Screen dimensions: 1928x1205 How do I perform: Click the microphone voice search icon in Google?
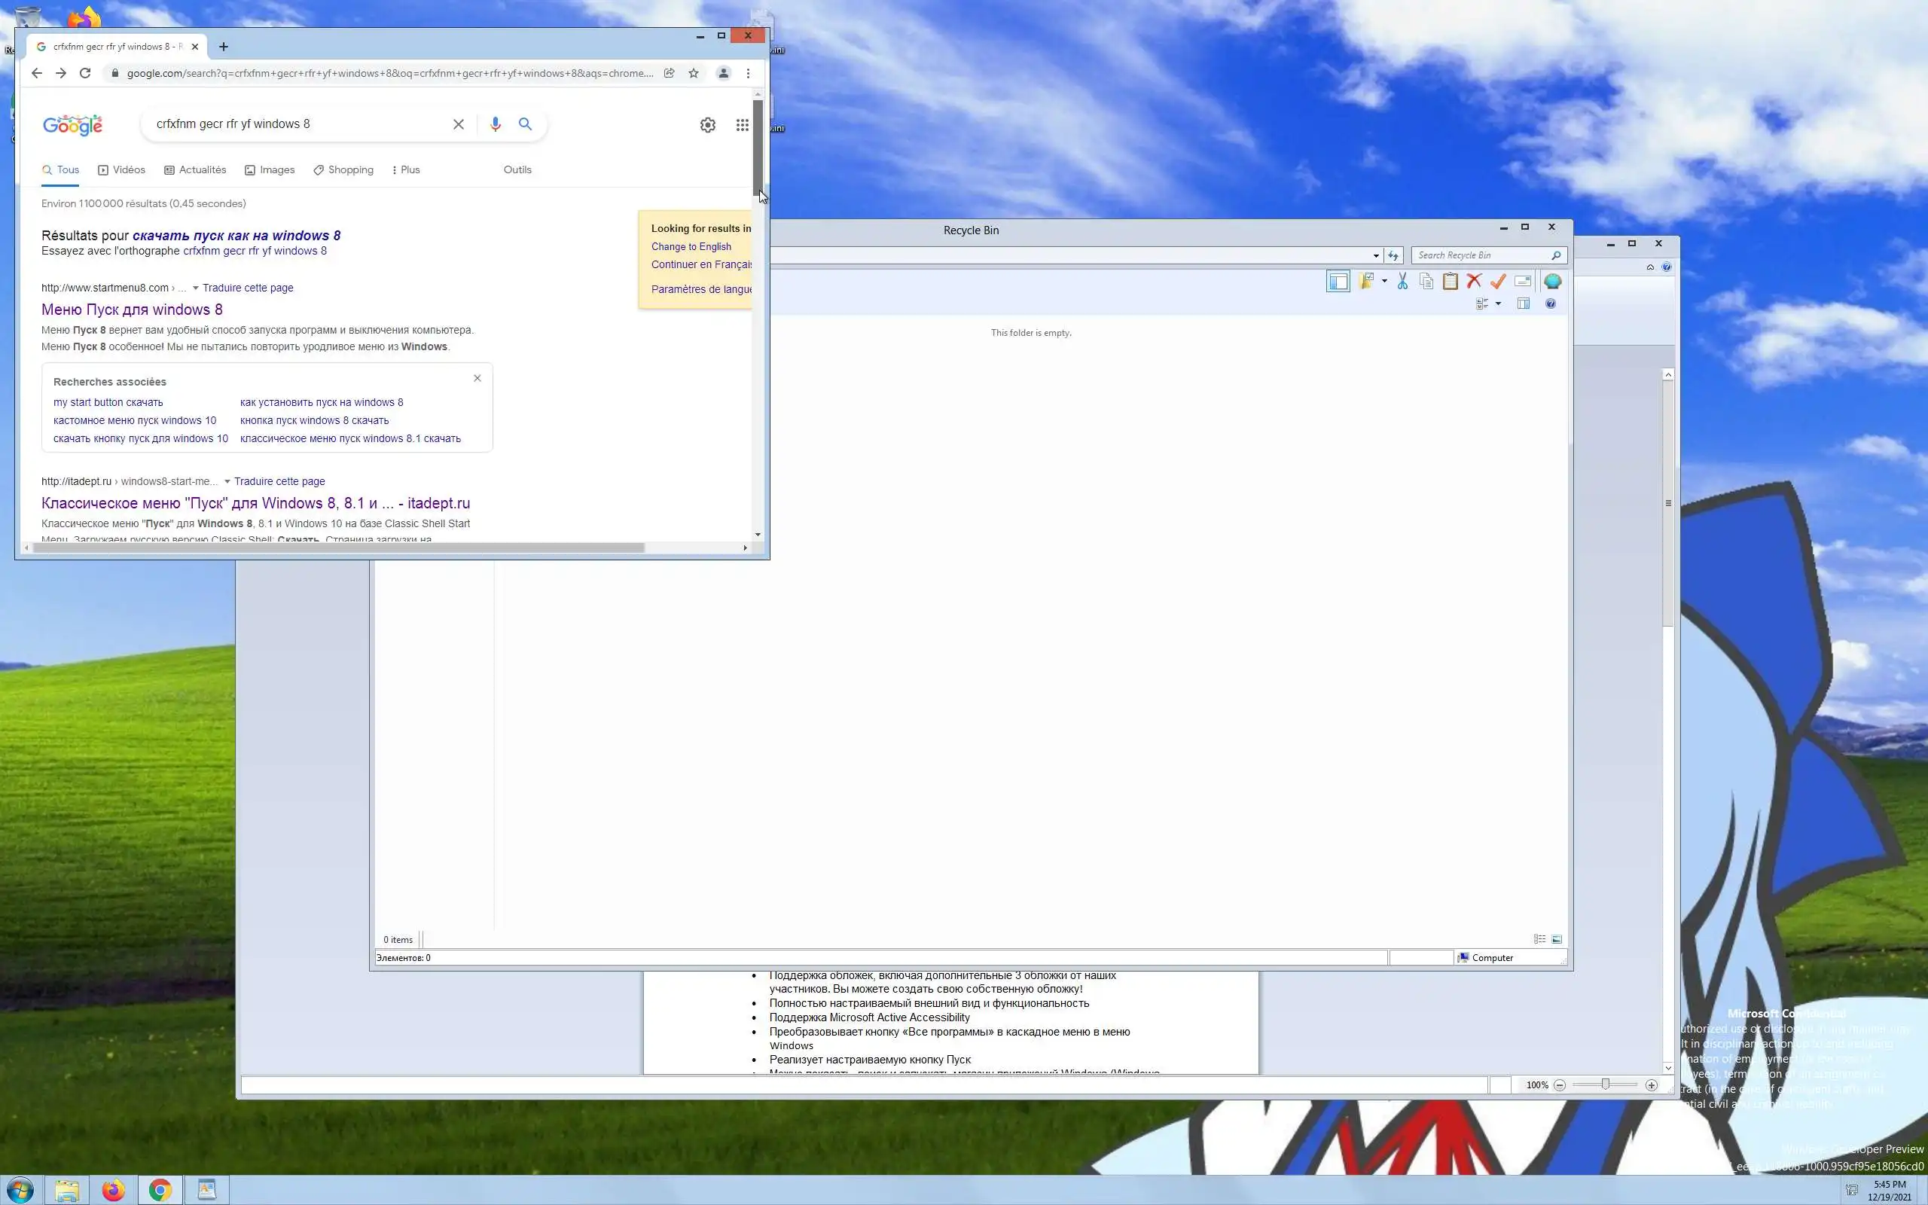pos(495,124)
